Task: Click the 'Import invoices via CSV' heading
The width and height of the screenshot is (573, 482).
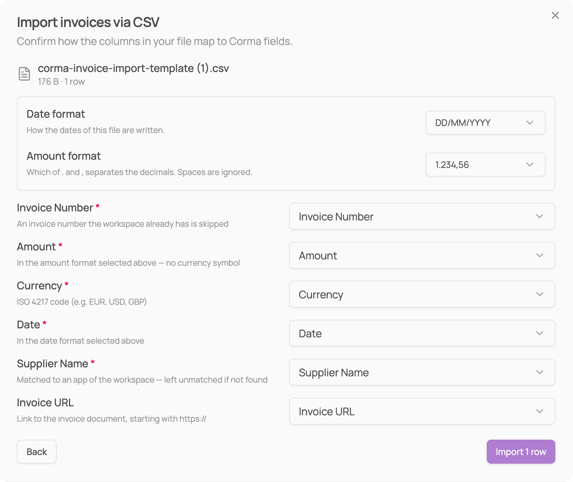Action: click(x=88, y=22)
